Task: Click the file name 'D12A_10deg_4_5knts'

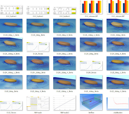Action: click(x=11, y=54)
